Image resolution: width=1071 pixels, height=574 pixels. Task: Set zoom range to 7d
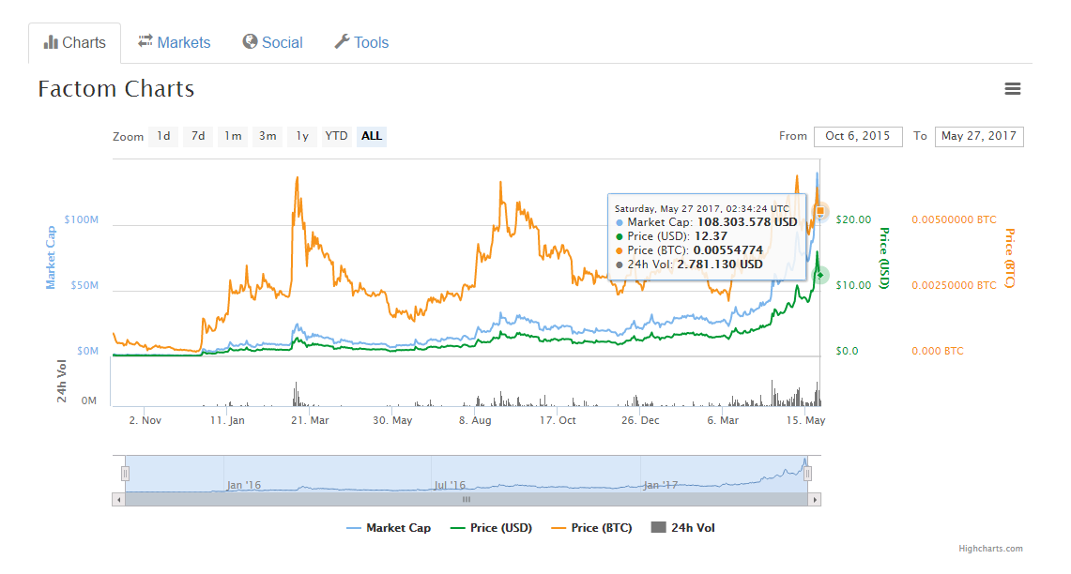[x=198, y=136]
